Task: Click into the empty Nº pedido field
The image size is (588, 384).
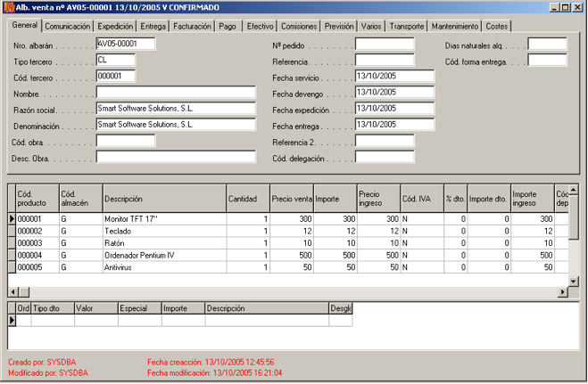Action: coord(384,44)
